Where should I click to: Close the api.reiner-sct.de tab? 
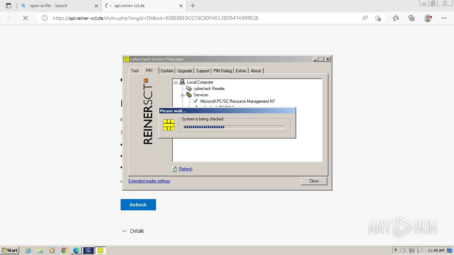point(181,6)
